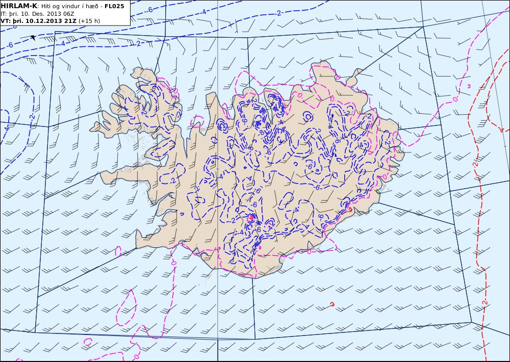Image resolution: width=510 pixels, height=362 pixels.
Task: Click the red '4' contour label at the east edge
Action: [501, 131]
